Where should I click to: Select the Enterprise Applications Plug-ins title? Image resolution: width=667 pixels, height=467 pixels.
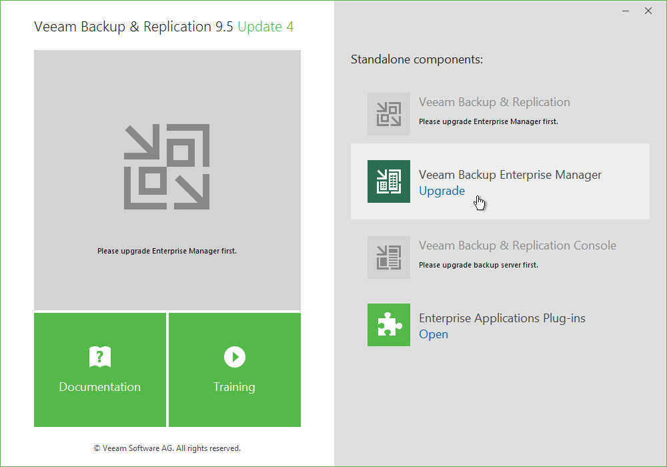click(502, 318)
